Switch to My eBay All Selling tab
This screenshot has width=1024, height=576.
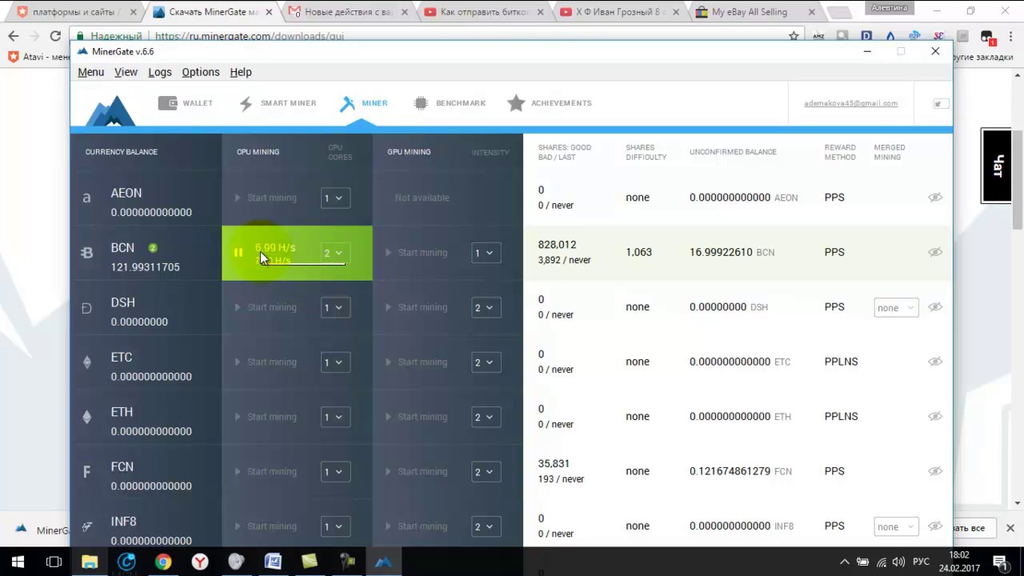tap(756, 12)
